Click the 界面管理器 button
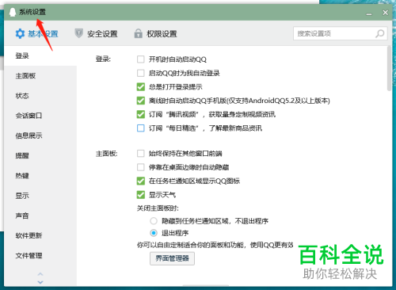The height and width of the screenshot is (290, 396). point(172,258)
